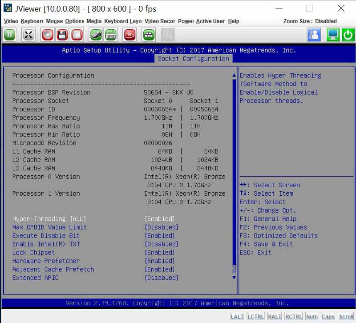Change the Enable Intel(R) TXT [Disabled] value

(161, 244)
